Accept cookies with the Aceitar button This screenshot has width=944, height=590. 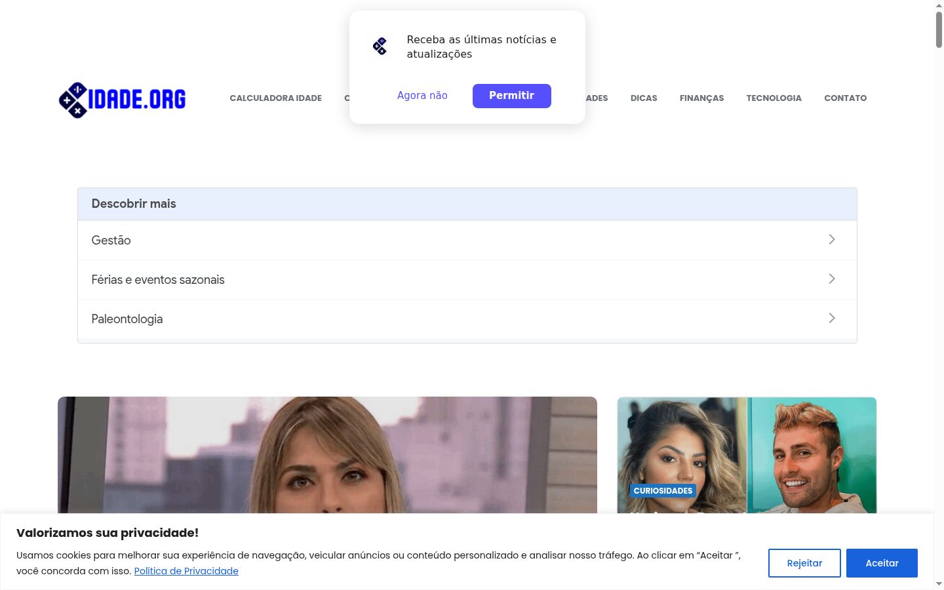(882, 563)
